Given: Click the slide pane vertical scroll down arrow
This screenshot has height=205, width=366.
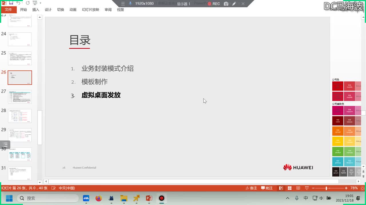Looking at the screenshot, I should [363, 167].
